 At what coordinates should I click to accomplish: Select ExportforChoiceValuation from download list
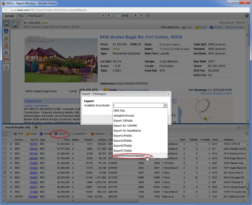(x=129, y=155)
